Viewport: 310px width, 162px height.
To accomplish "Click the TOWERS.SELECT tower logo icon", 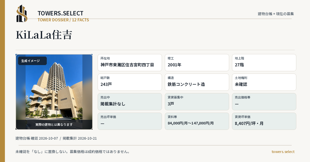I will click(x=22, y=13).
